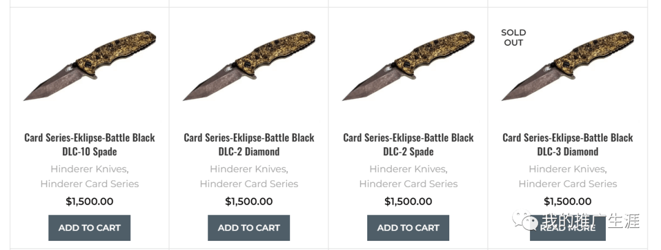
Task: Open sold out DLC-3 Diamond knife image
Action: click(567, 65)
